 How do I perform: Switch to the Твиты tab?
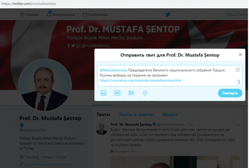coord(103,114)
